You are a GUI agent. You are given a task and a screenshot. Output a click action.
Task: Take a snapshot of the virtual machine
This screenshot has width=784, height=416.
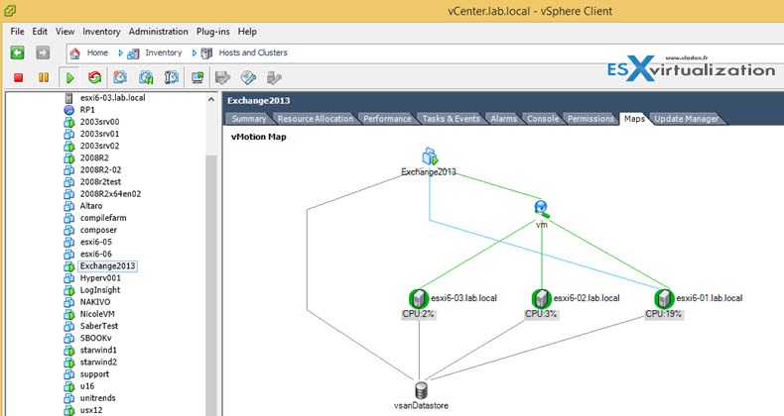pyautogui.click(x=120, y=77)
